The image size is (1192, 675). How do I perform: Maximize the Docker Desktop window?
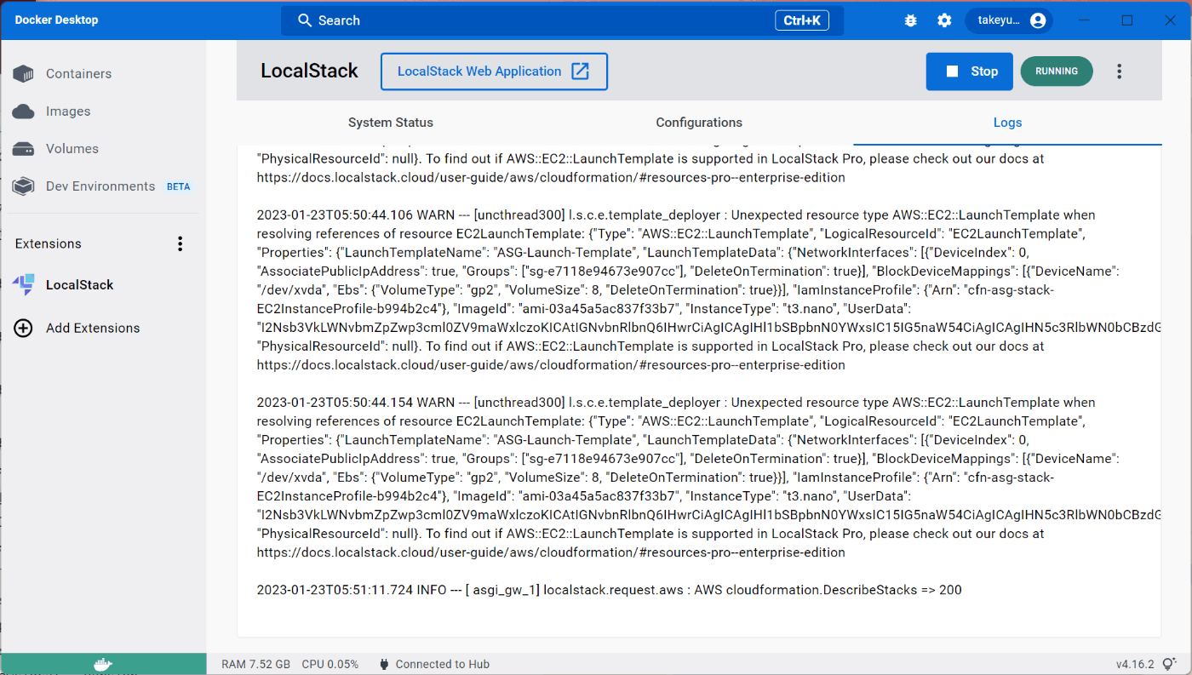pyautogui.click(x=1127, y=20)
